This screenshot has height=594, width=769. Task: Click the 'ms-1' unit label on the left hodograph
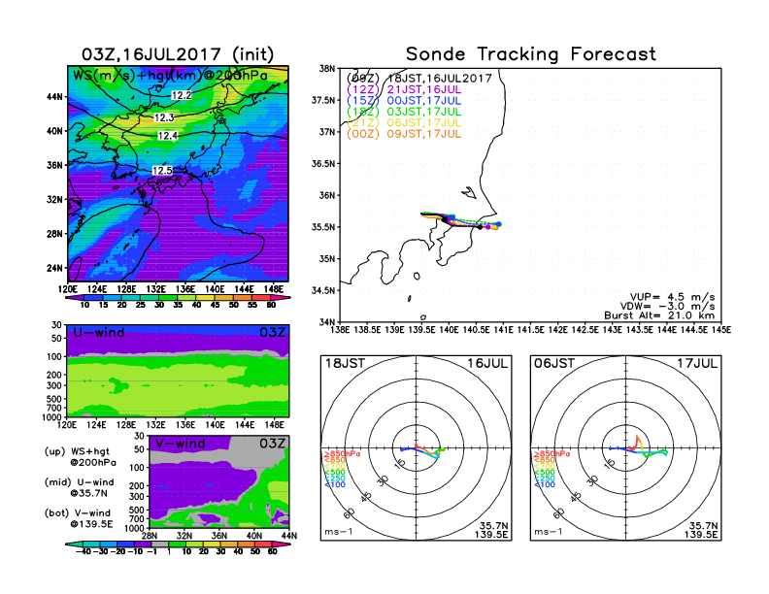pos(339,532)
